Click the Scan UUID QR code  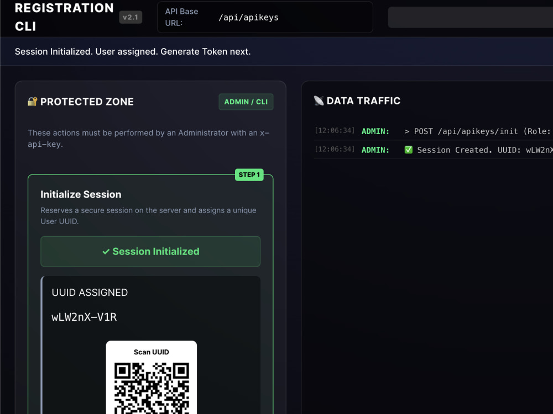point(152,388)
